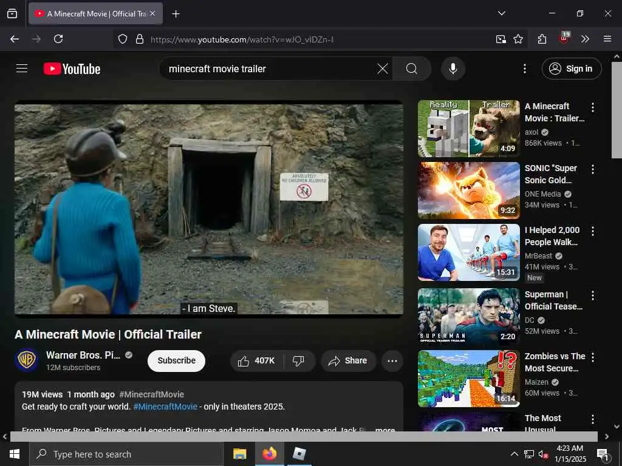
Task: Bookmark this page with star icon
Action: [518, 39]
